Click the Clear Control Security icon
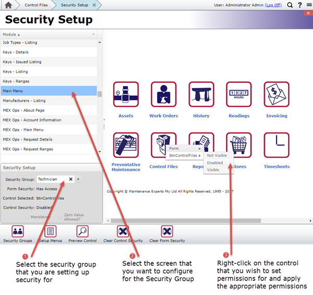313x295 pixels. click(x=123, y=232)
